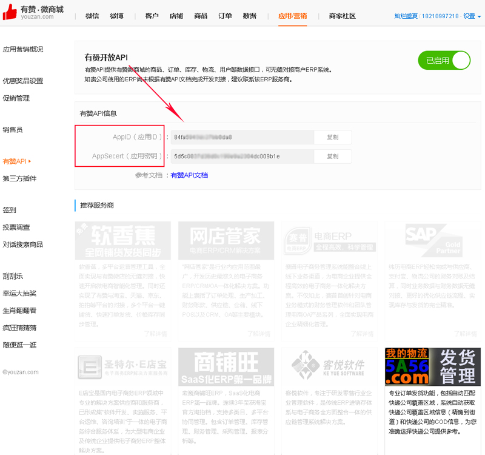485x455 pixels.
Task: Click the account name and phone number link
Action: pos(427,16)
